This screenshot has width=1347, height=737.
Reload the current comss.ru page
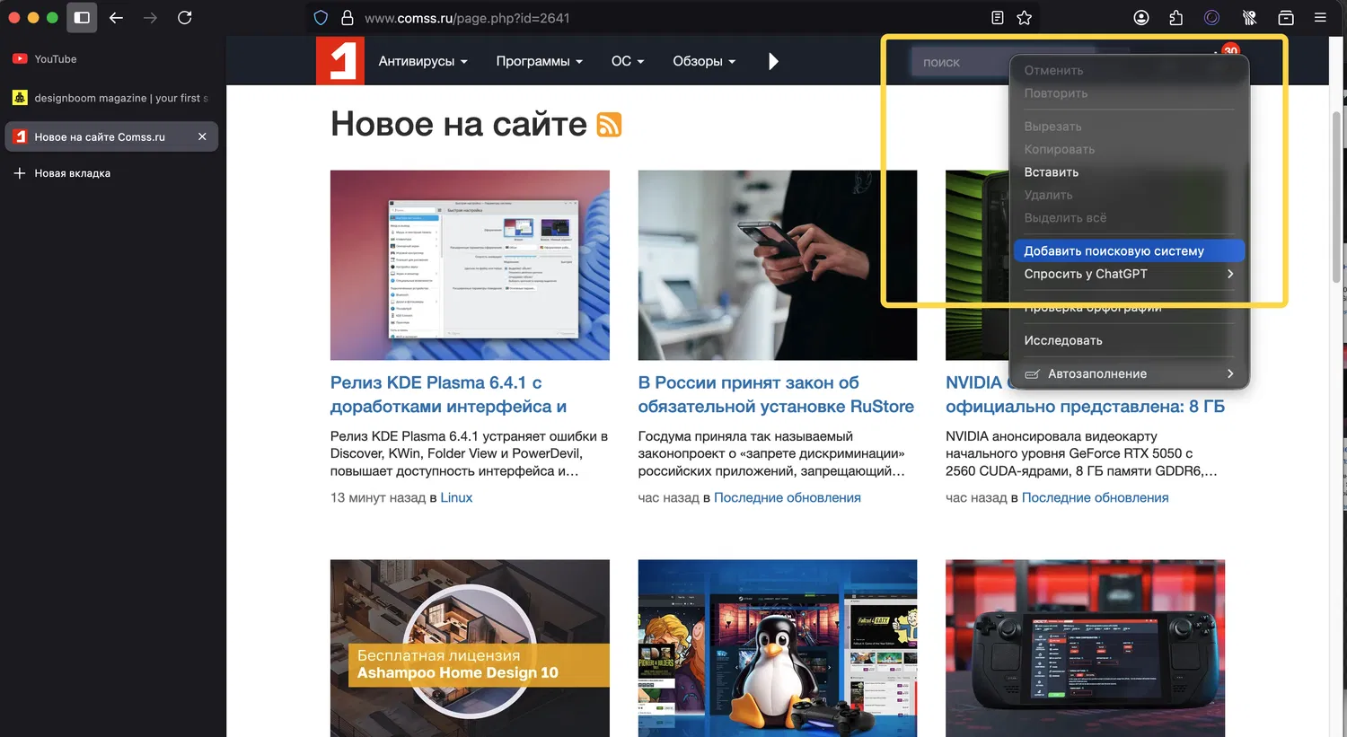[185, 17]
